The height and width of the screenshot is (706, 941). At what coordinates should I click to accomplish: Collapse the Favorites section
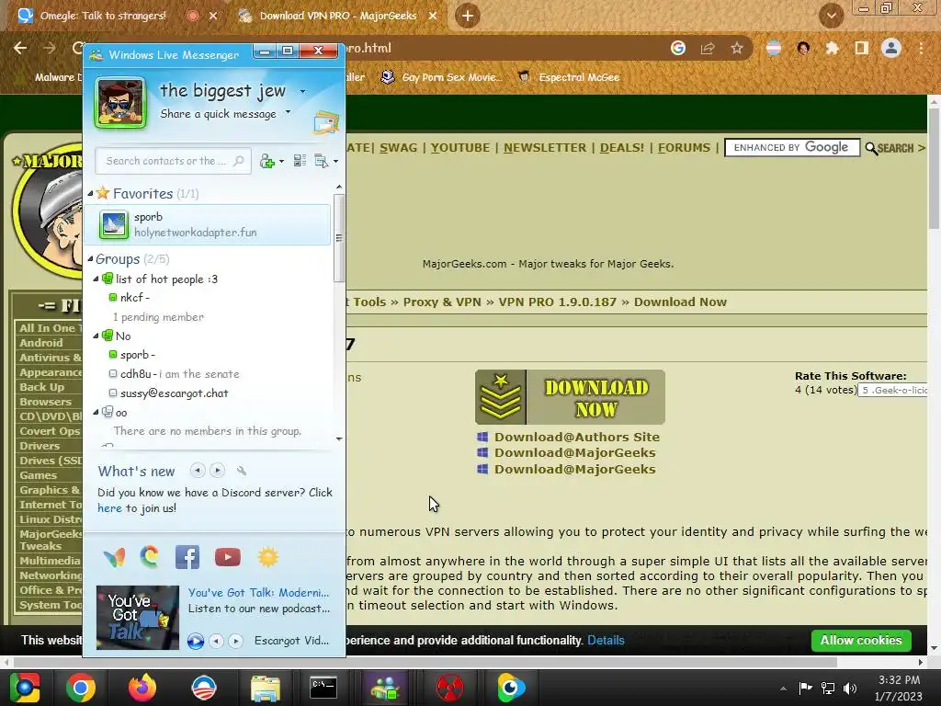coord(91,193)
